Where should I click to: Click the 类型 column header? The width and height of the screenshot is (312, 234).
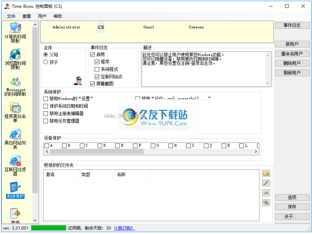pyautogui.click(x=97, y=175)
